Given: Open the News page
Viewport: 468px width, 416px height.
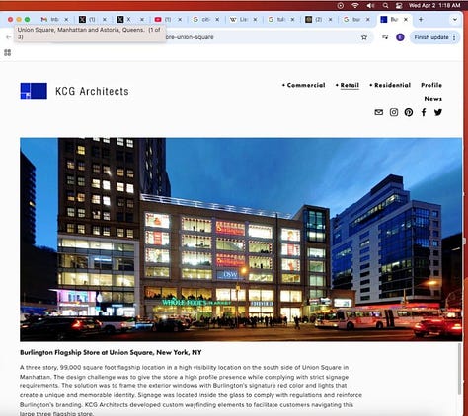Looking at the screenshot, I should (x=433, y=99).
